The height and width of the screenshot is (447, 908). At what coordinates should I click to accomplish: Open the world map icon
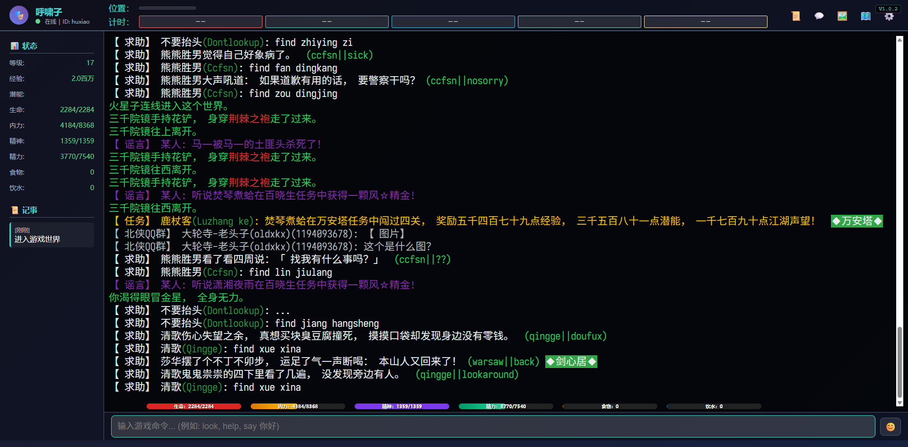pos(865,16)
